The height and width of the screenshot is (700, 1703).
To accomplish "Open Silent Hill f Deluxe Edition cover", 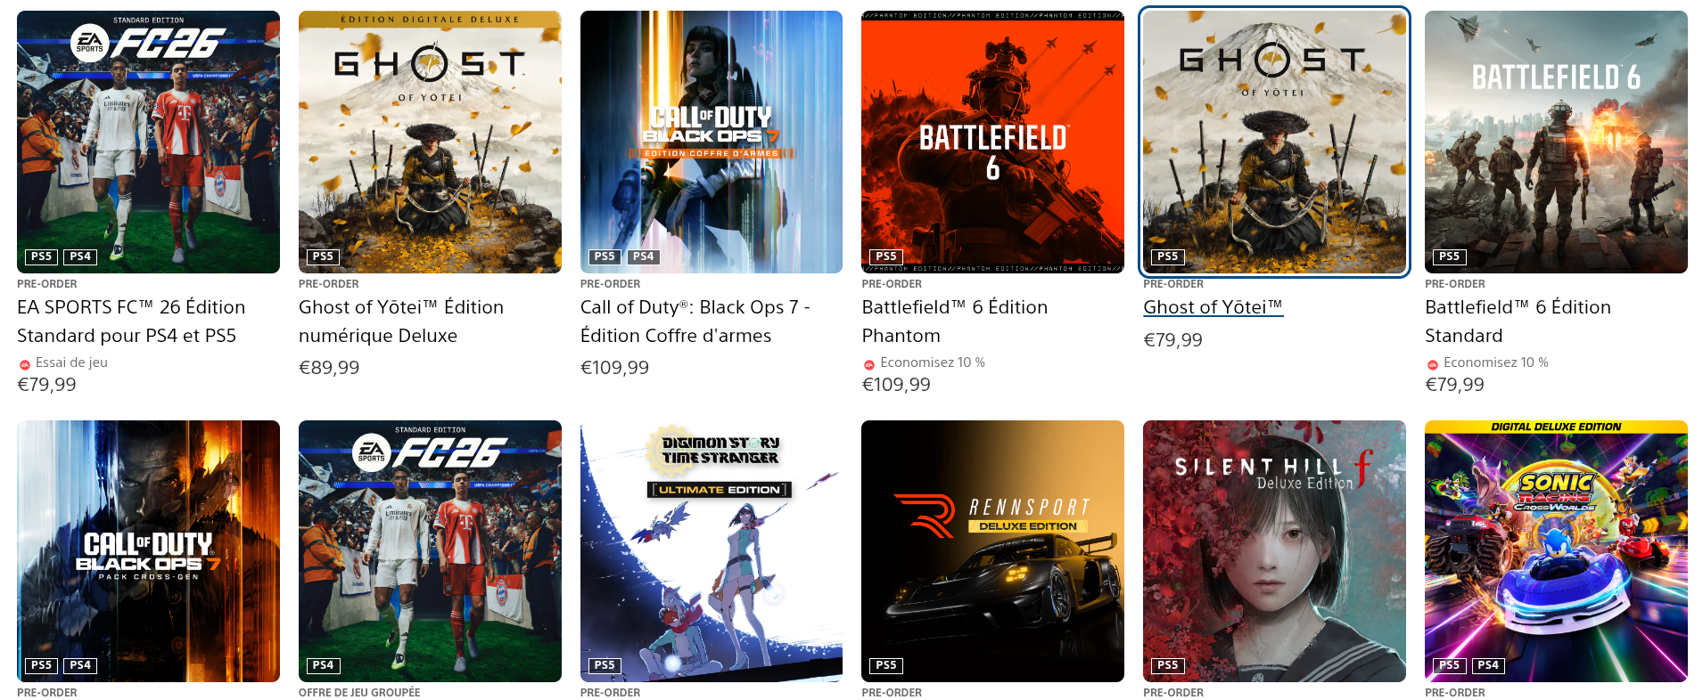I will click(1274, 551).
